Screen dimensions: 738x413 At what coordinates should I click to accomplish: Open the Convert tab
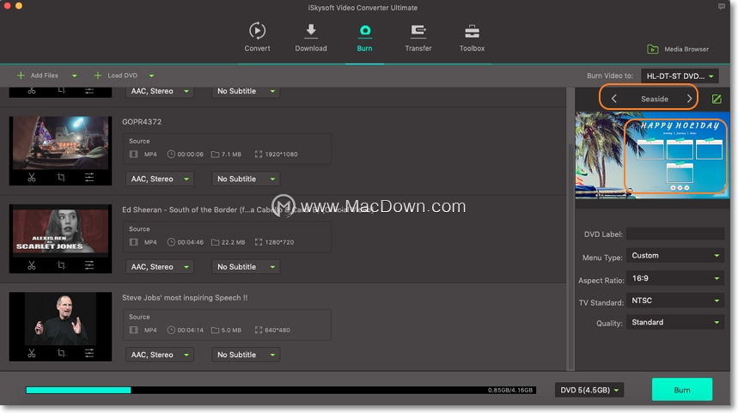tap(257, 37)
